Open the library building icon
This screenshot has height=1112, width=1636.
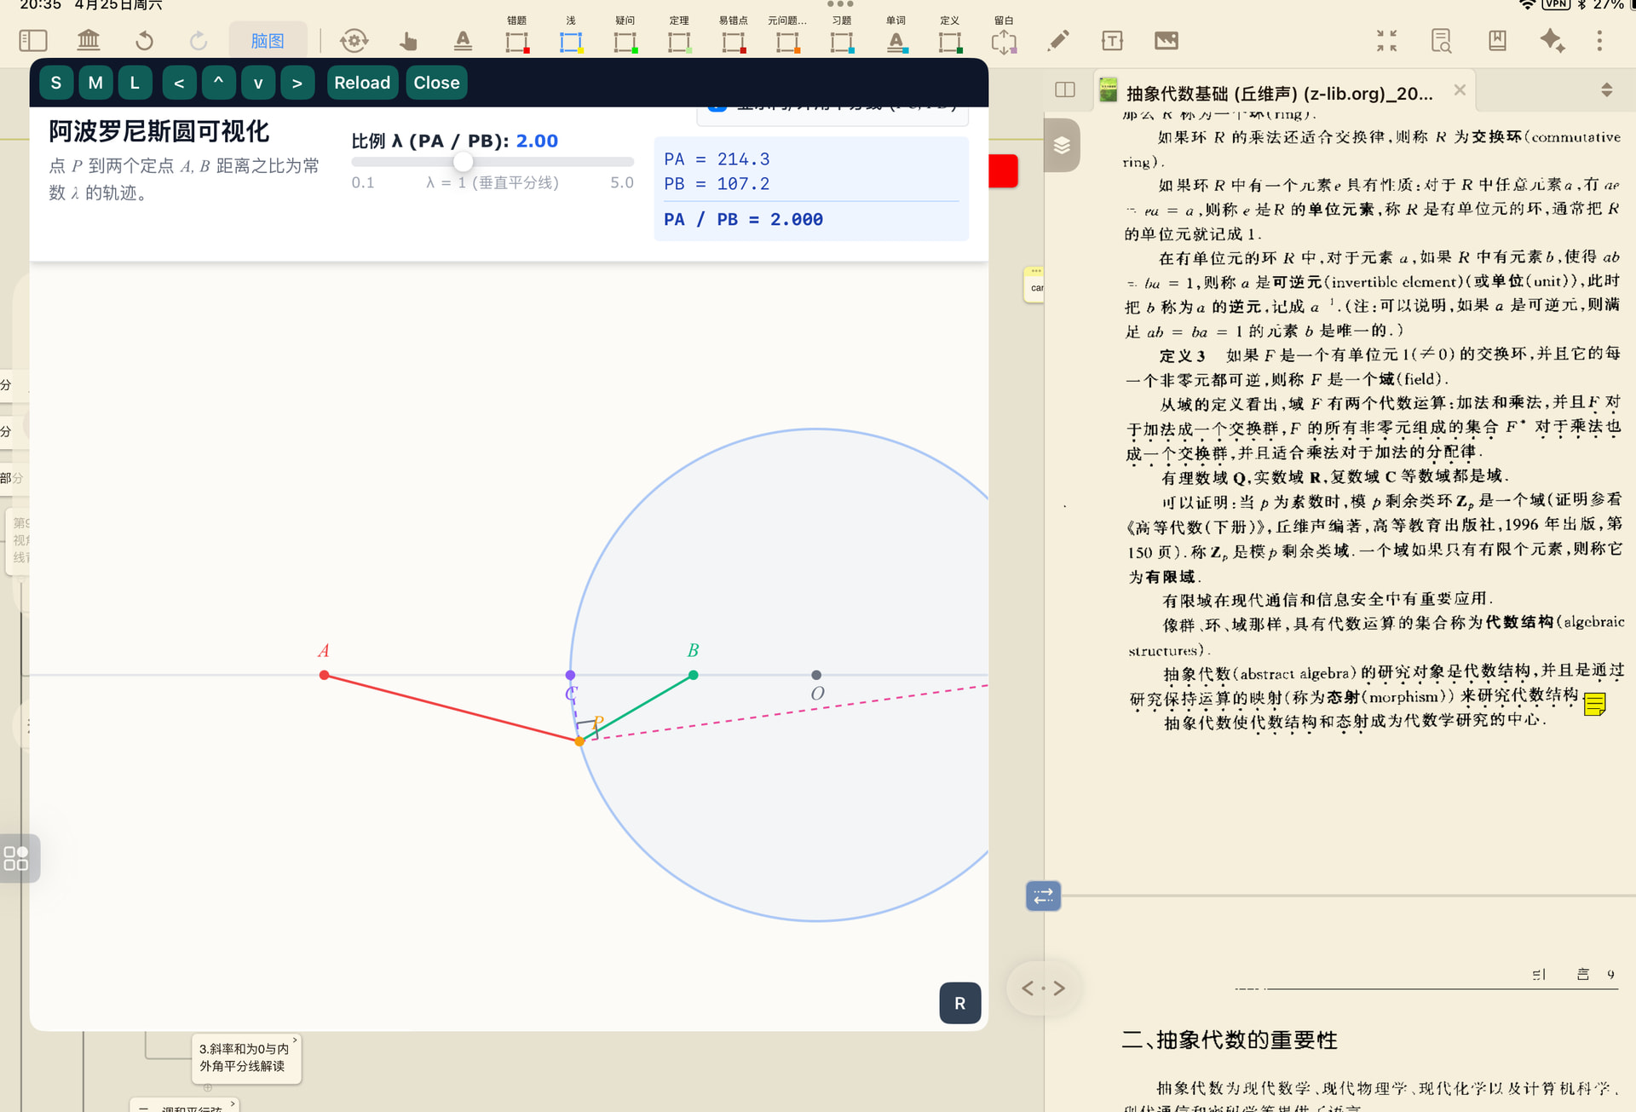pyautogui.click(x=89, y=40)
